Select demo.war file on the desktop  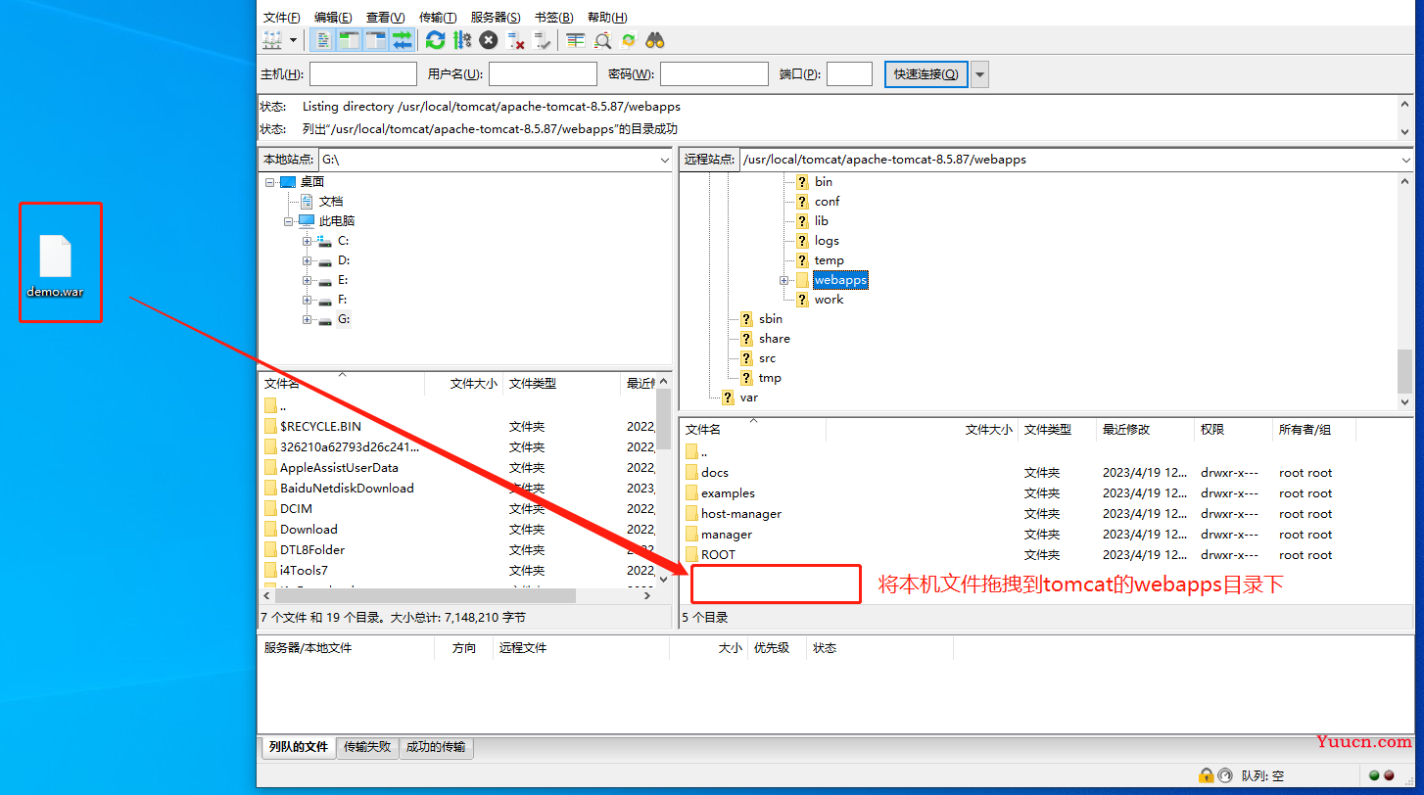tap(55, 265)
